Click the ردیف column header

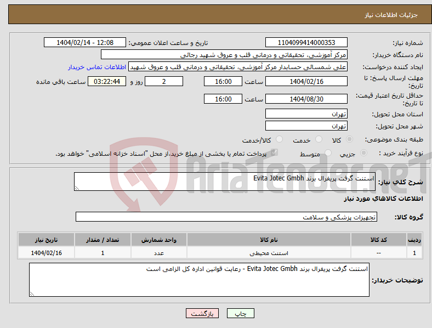tap(414, 240)
